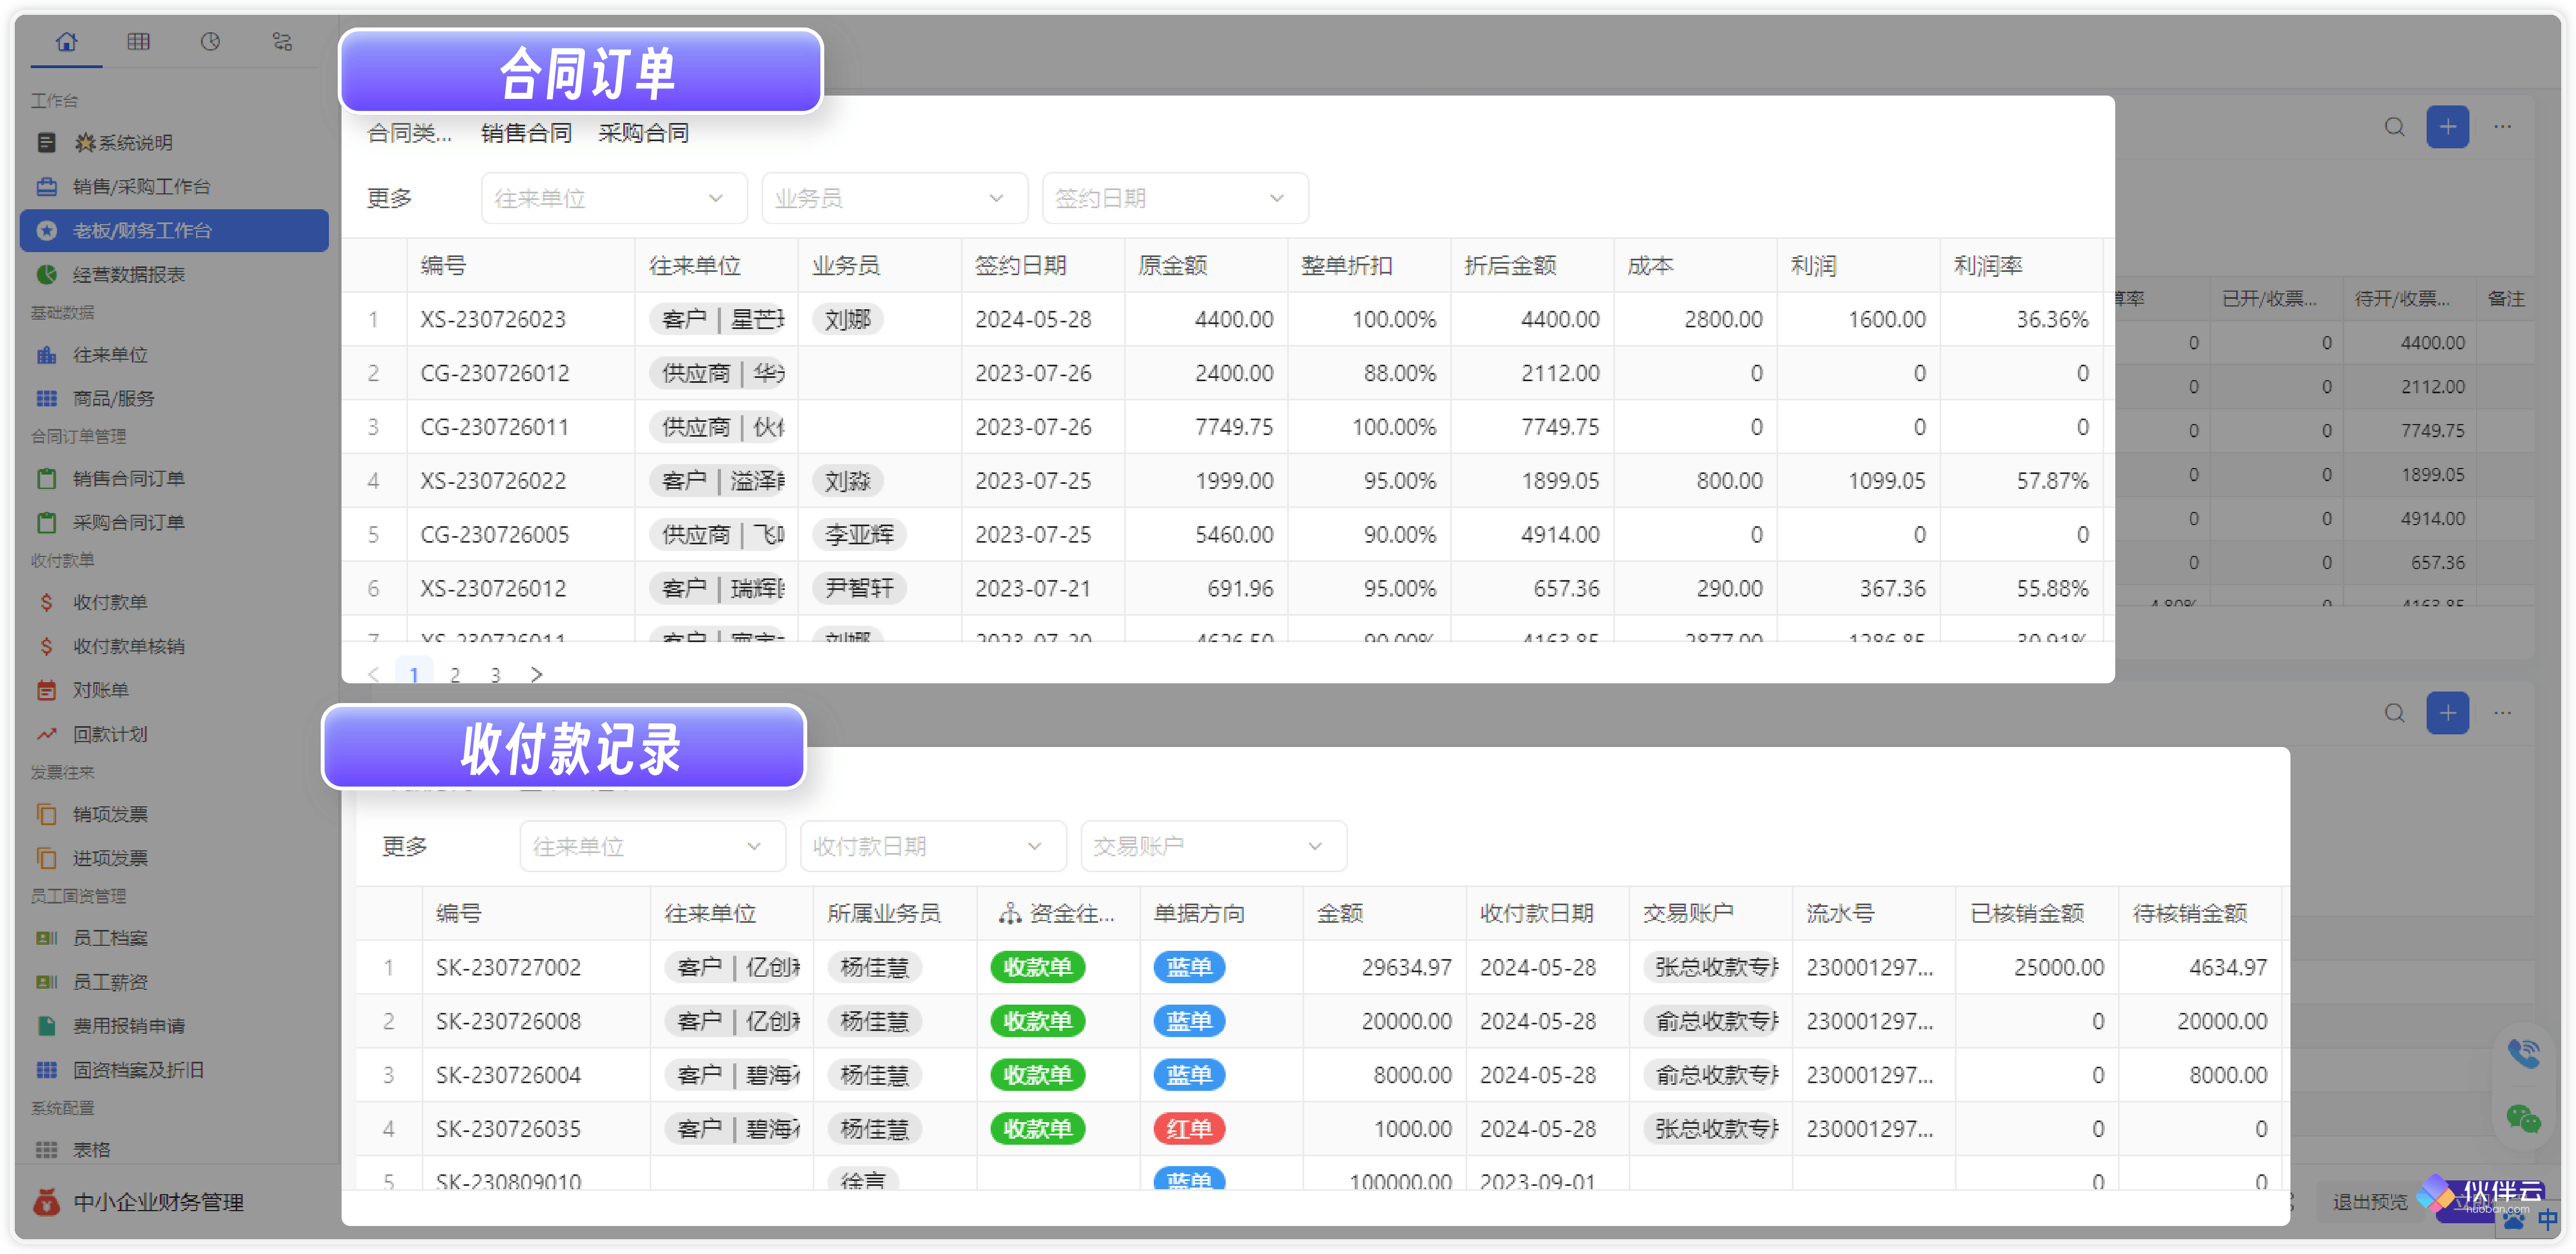Viewport: 2576px width, 1254px height.
Task: Open the settings sliders icon in sidebar
Action: click(x=282, y=41)
